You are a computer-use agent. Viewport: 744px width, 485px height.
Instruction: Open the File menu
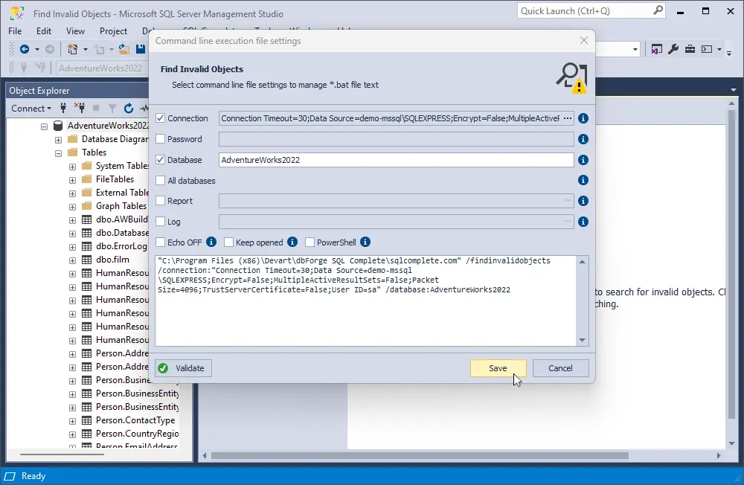[x=15, y=31]
